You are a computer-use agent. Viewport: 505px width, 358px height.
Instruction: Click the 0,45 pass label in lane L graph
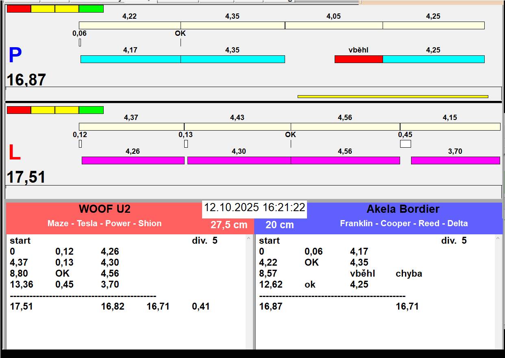pyautogui.click(x=405, y=135)
